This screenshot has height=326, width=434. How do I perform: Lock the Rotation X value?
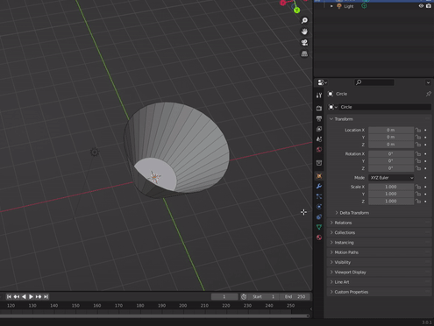[418, 154]
